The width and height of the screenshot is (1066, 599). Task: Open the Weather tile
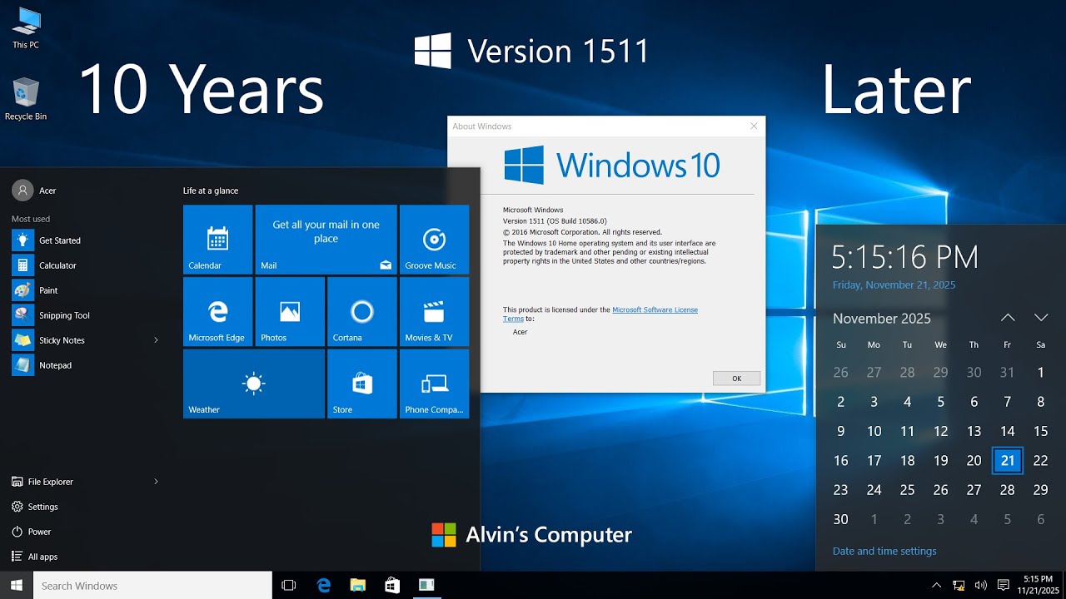[254, 384]
